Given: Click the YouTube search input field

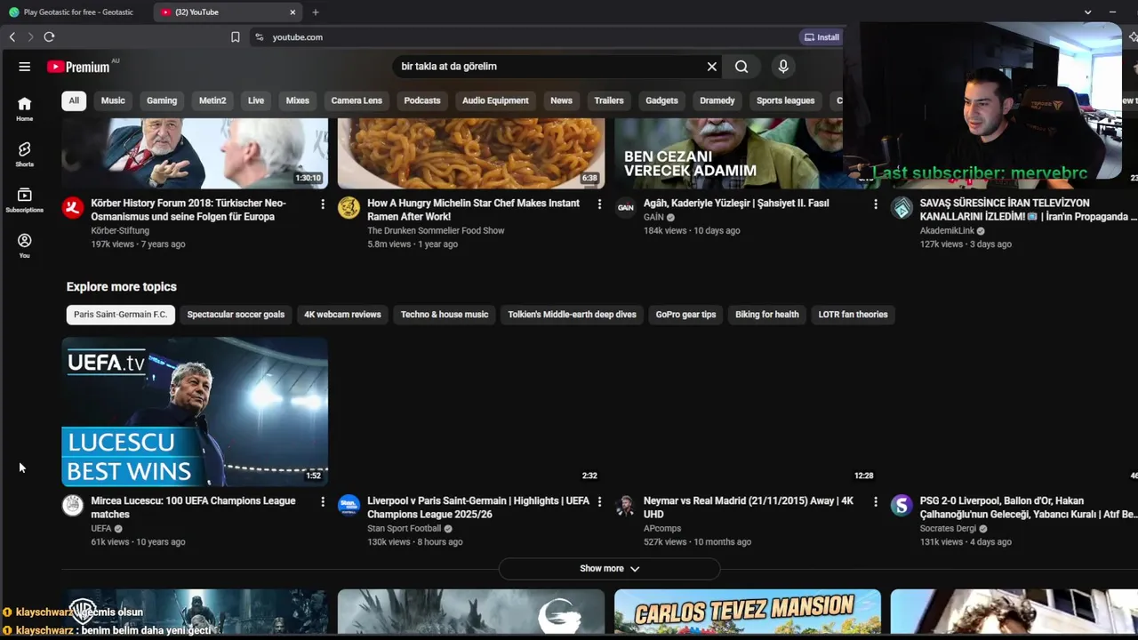Looking at the screenshot, I should pos(547,67).
